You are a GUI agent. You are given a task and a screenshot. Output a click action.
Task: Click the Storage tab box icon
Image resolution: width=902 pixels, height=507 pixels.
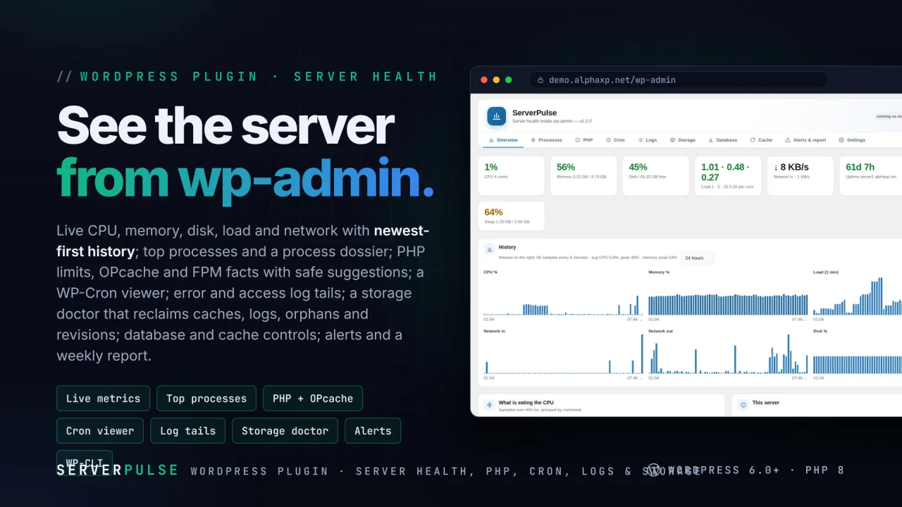pyautogui.click(x=672, y=140)
